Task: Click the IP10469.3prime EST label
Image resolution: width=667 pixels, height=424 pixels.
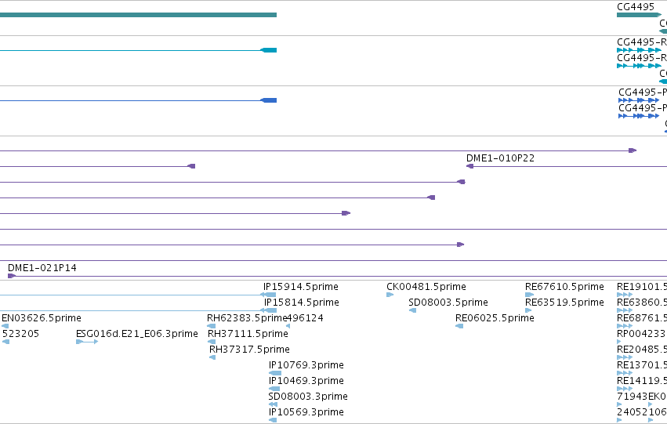Action: tap(306, 381)
